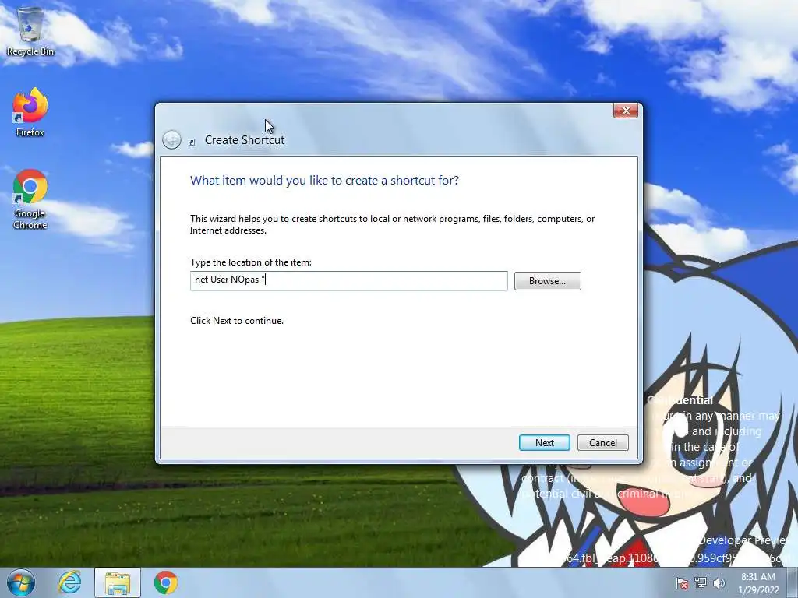798x598 pixels.
Task: Open the Windows Start orb
Action: (x=21, y=582)
